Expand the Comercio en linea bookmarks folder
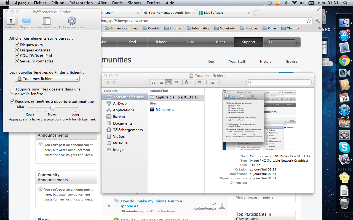Viewport: 353px width, 220px height. (x=121, y=28)
